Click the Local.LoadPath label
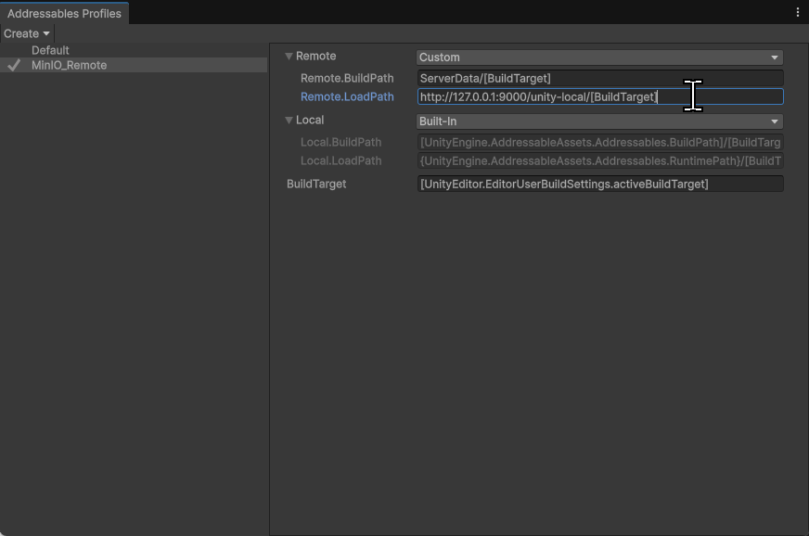809x536 pixels. tap(340, 161)
